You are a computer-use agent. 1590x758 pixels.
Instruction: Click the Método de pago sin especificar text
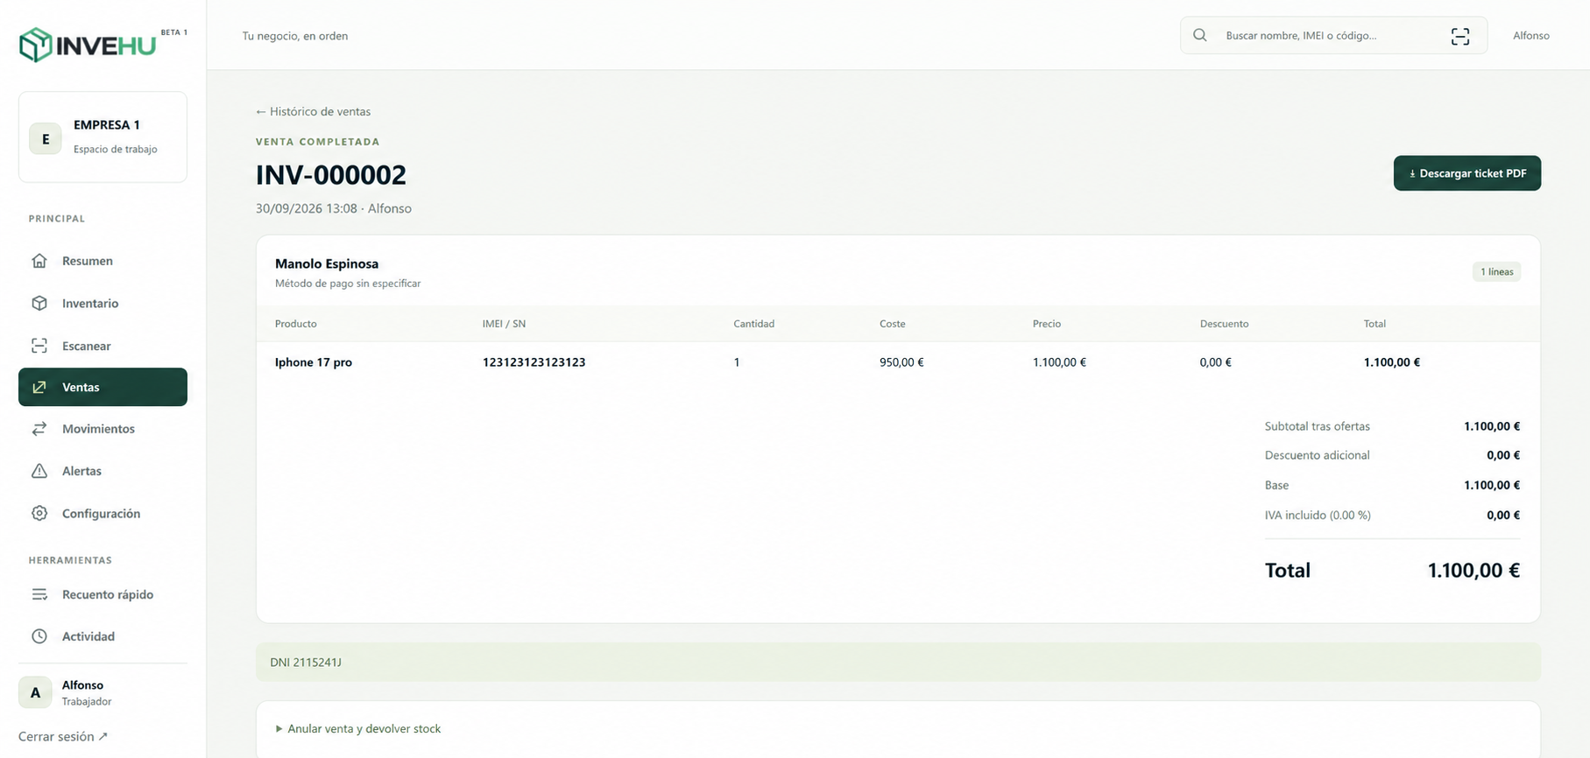coord(348,284)
